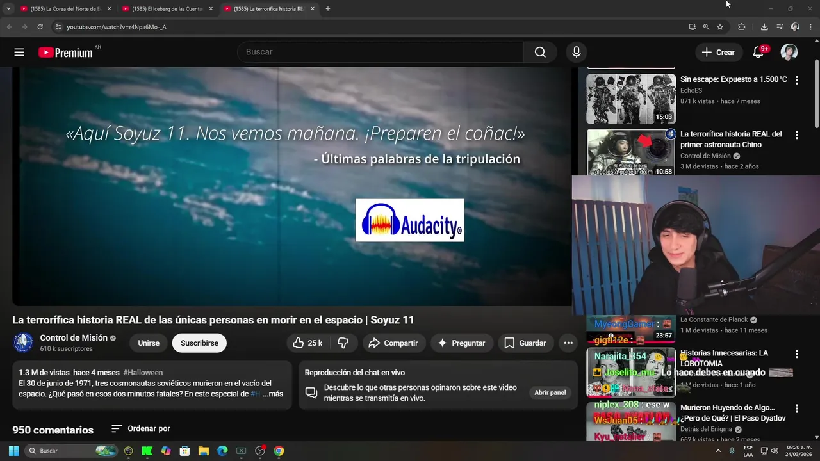Screen dimensions: 820x461
Task: Click ESP LAA keyboard language indicator
Action: tap(748, 451)
